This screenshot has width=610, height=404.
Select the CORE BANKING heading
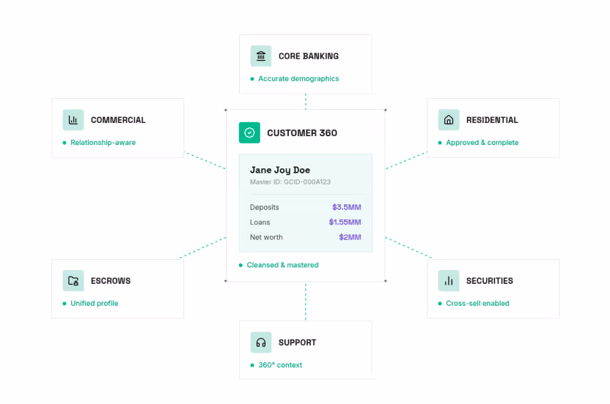pyautogui.click(x=309, y=56)
